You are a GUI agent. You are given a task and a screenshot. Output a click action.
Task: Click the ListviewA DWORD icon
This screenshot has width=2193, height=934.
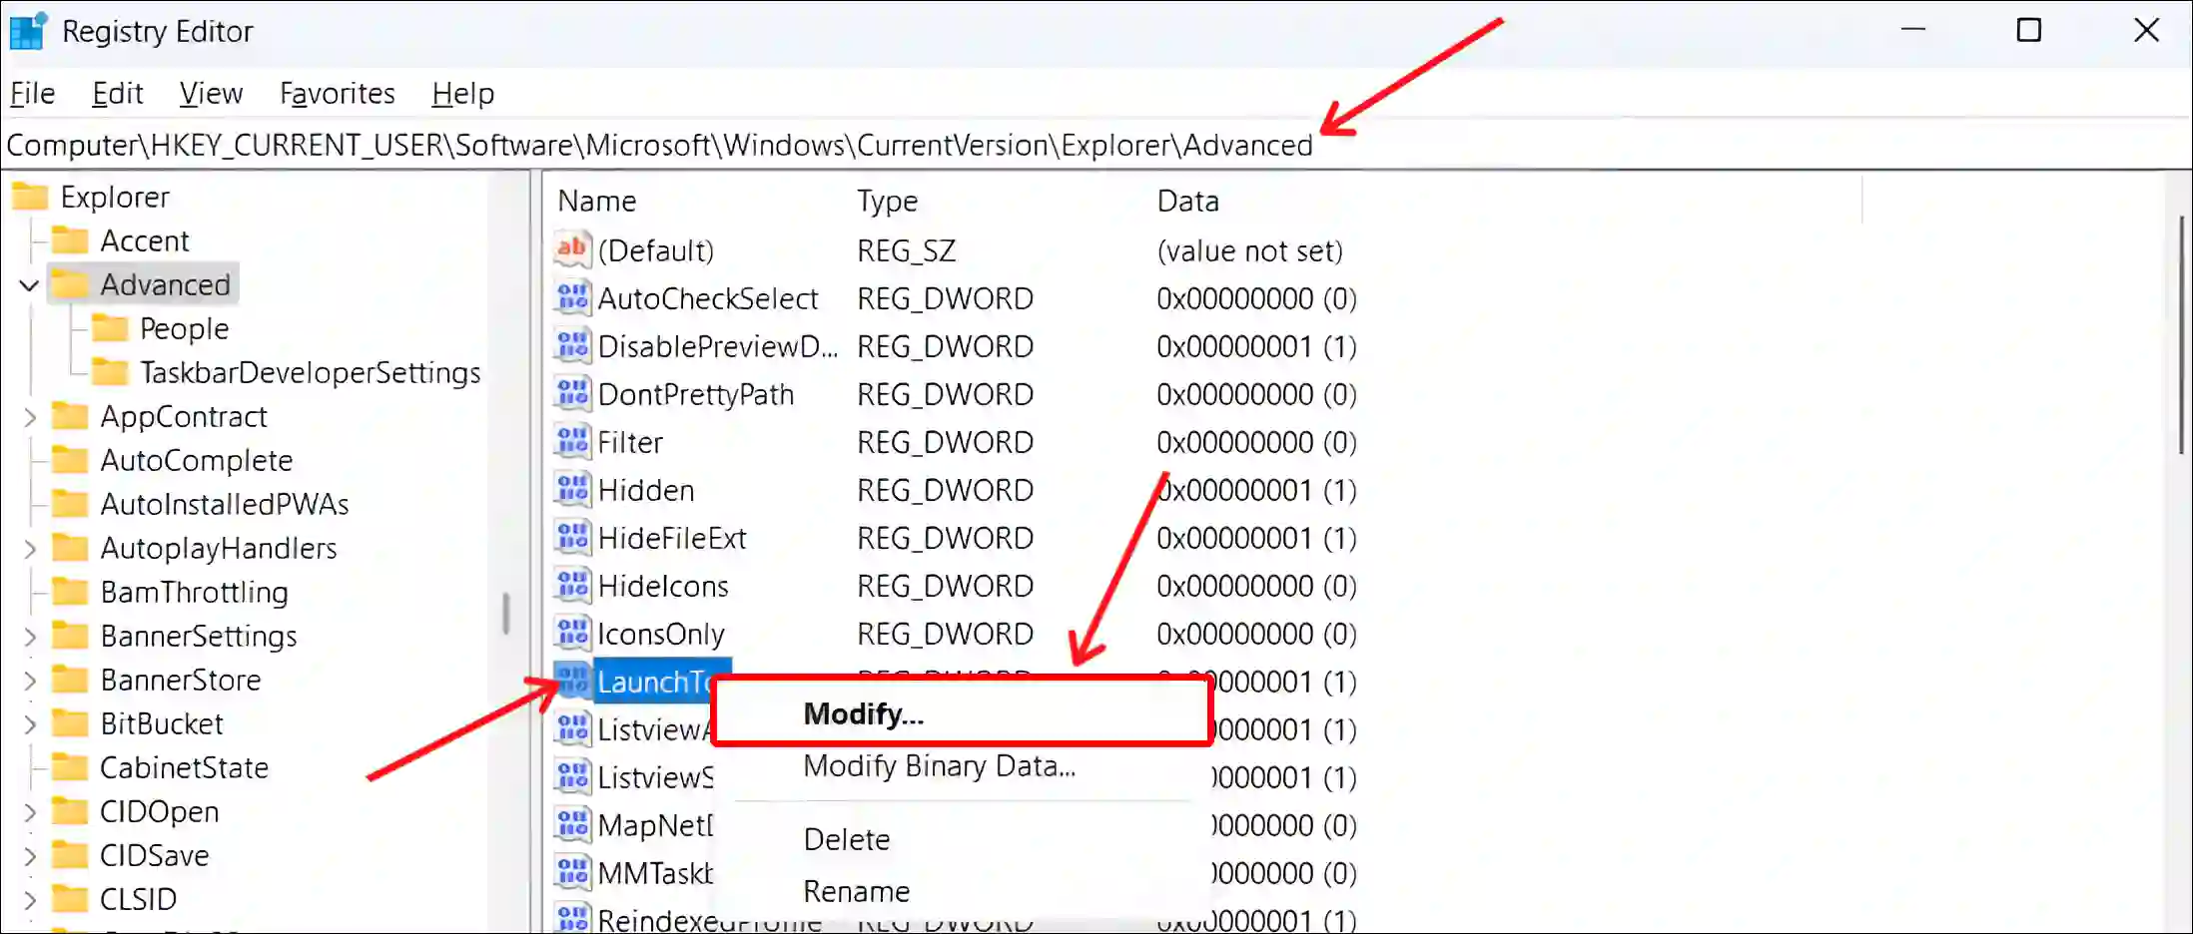[572, 728]
